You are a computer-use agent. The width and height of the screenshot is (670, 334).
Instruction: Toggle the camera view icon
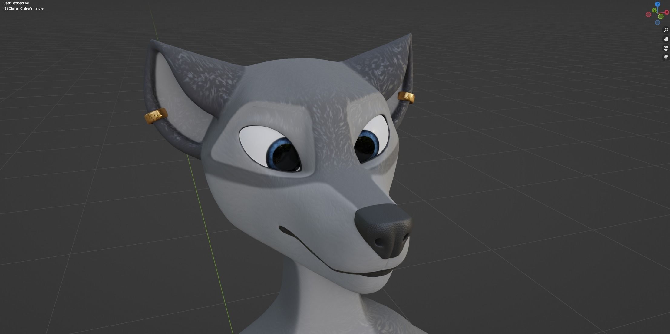[x=666, y=48]
